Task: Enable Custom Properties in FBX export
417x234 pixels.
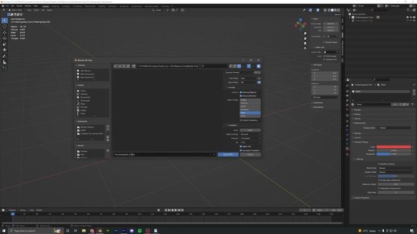Action: pyautogui.click(x=241, y=120)
